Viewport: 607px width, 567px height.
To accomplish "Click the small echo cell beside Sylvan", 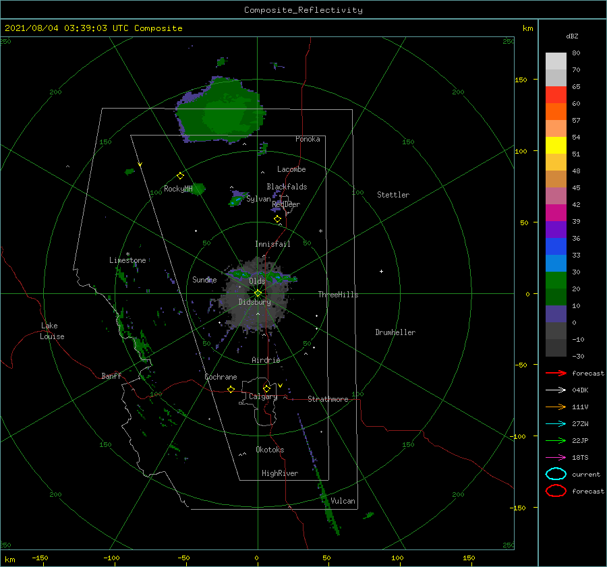I will (x=237, y=199).
